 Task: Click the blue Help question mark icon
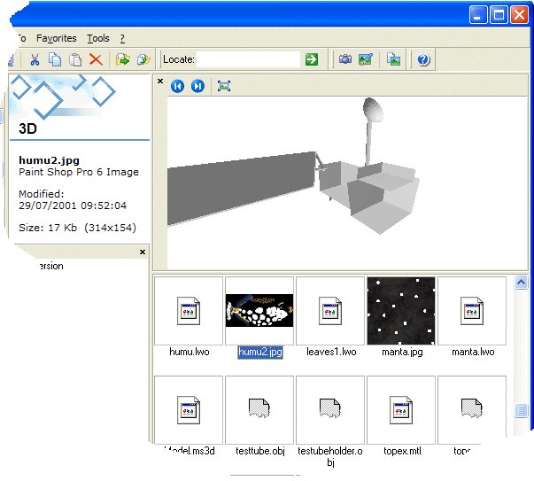[x=422, y=59]
